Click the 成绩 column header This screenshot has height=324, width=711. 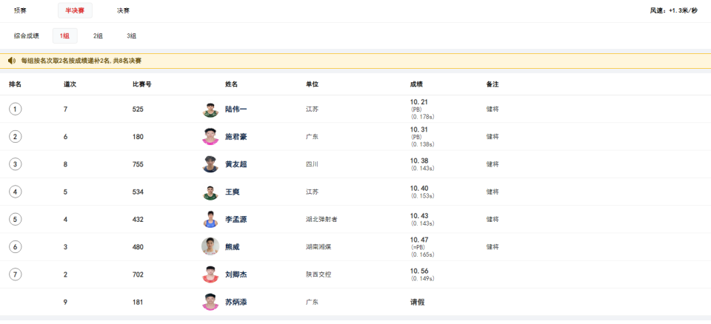pos(416,84)
